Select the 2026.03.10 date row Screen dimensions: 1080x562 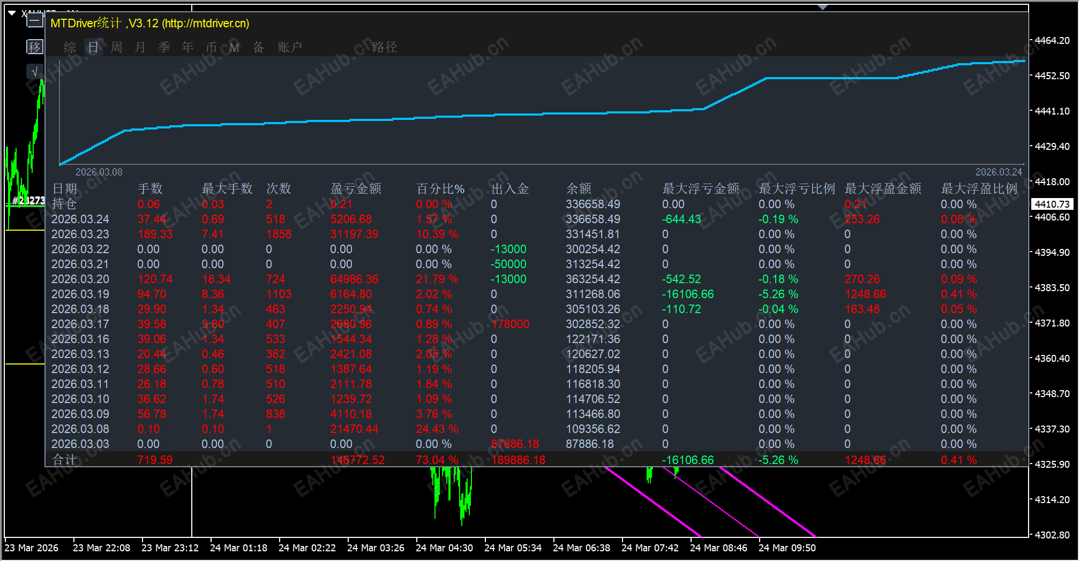pos(80,399)
